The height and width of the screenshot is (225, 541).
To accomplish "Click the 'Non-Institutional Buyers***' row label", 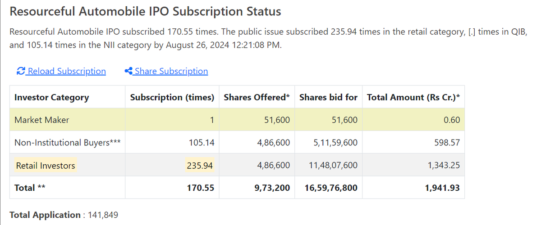I will point(68,143).
